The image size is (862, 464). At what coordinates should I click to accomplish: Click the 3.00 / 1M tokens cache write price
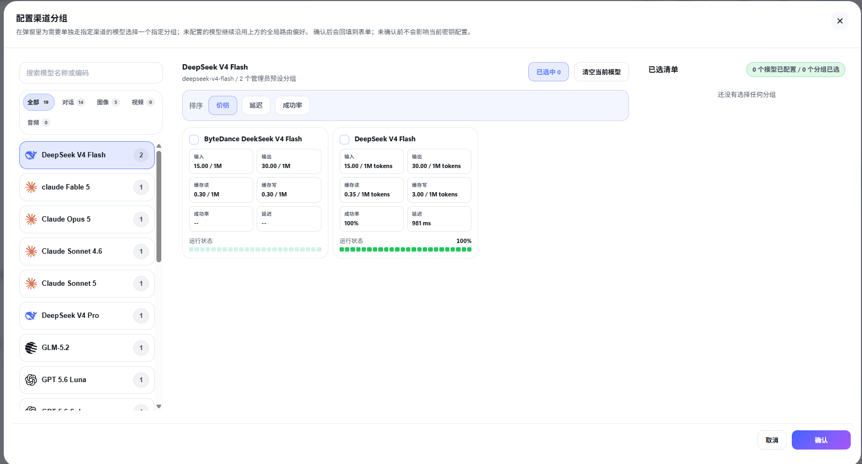click(435, 195)
